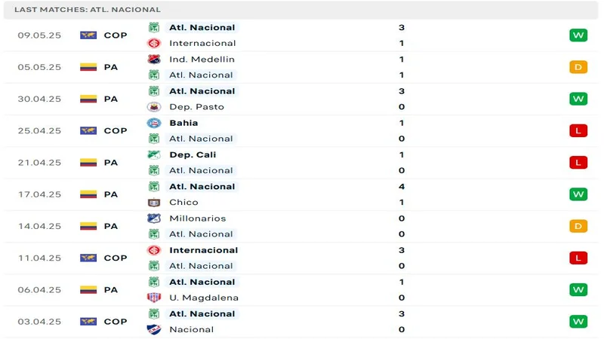Click the PA league label on 30.04.25
This screenshot has height=339, width=604.
111,99
